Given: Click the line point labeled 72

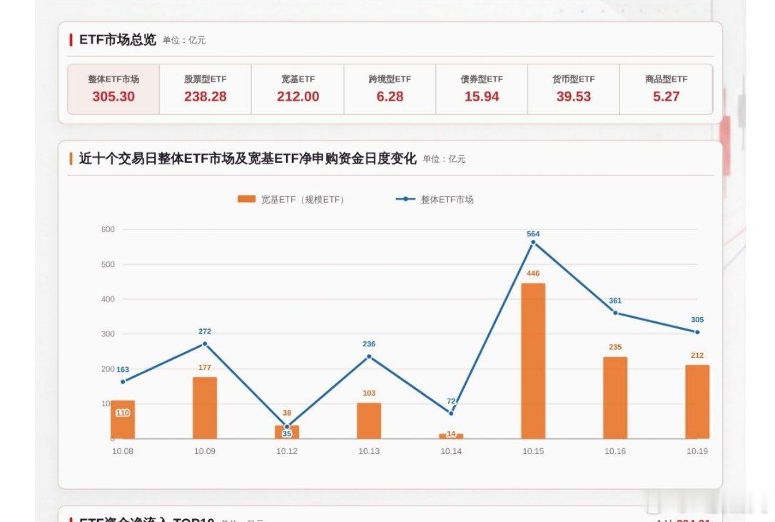Looking at the screenshot, I should (x=451, y=413).
